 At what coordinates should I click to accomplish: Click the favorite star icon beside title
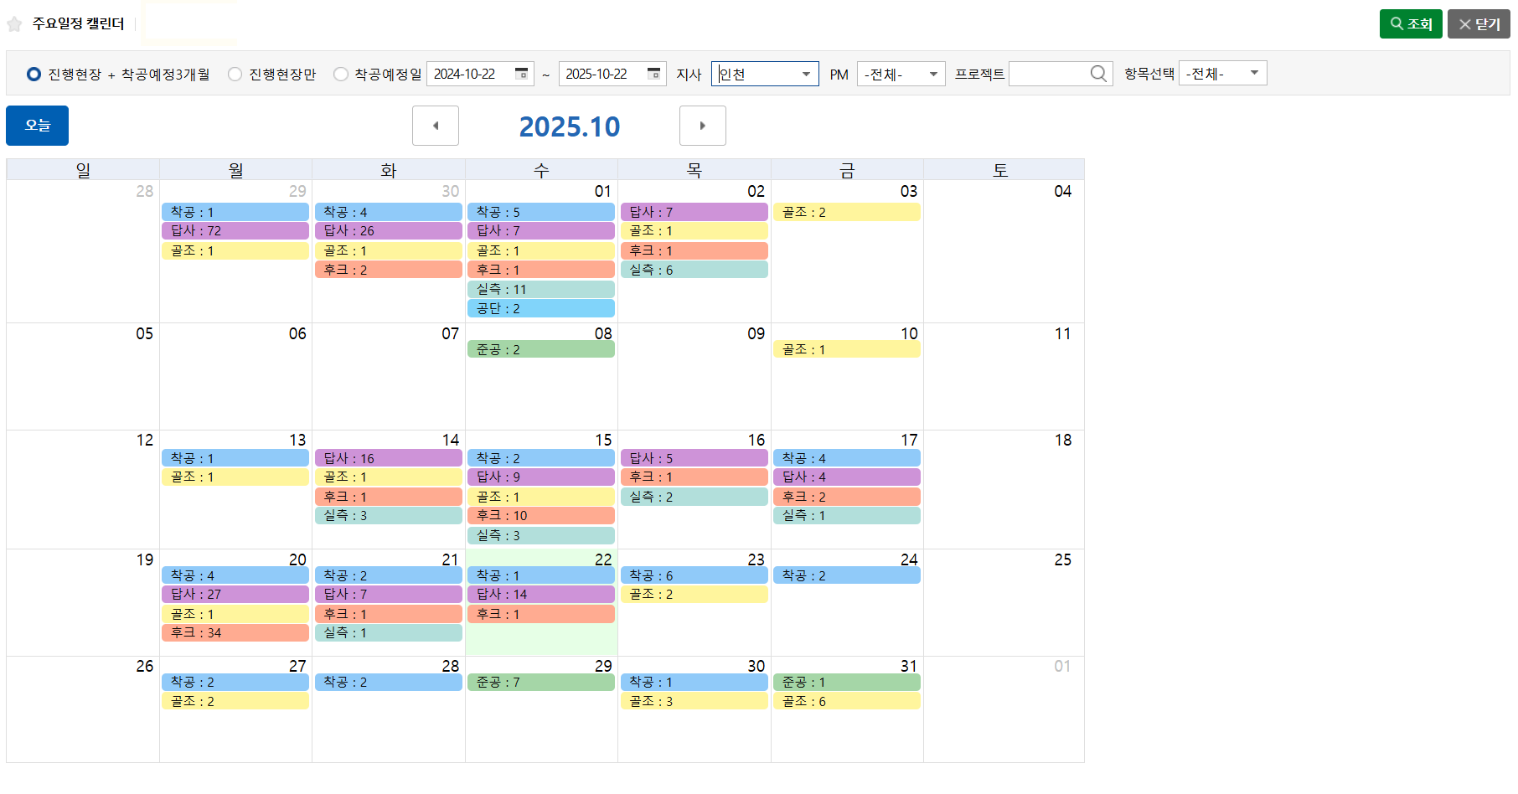pos(14,24)
